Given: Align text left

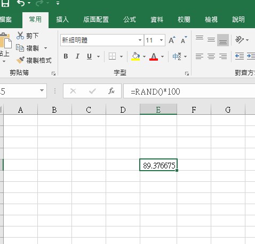Looking at the screenshot, I should click(200, 56).
